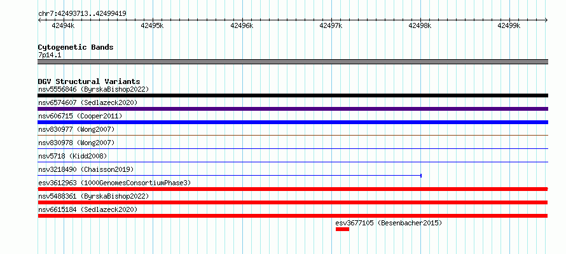Open the nsv5718 (Kidd2008) label
The height and width of the screenshot is (254, 566).
click(x=72, y=156)
